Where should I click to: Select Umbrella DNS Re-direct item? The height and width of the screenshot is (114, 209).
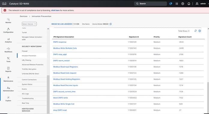pos(30,74)
